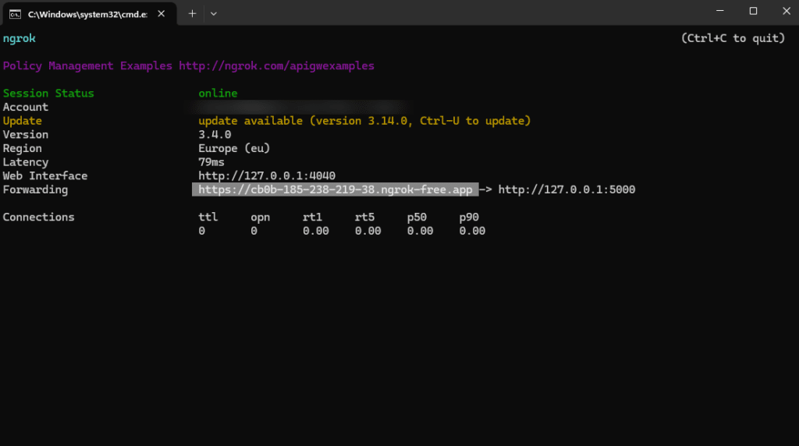
Task: Click the 0 value under opn
Action: [254, 231]
